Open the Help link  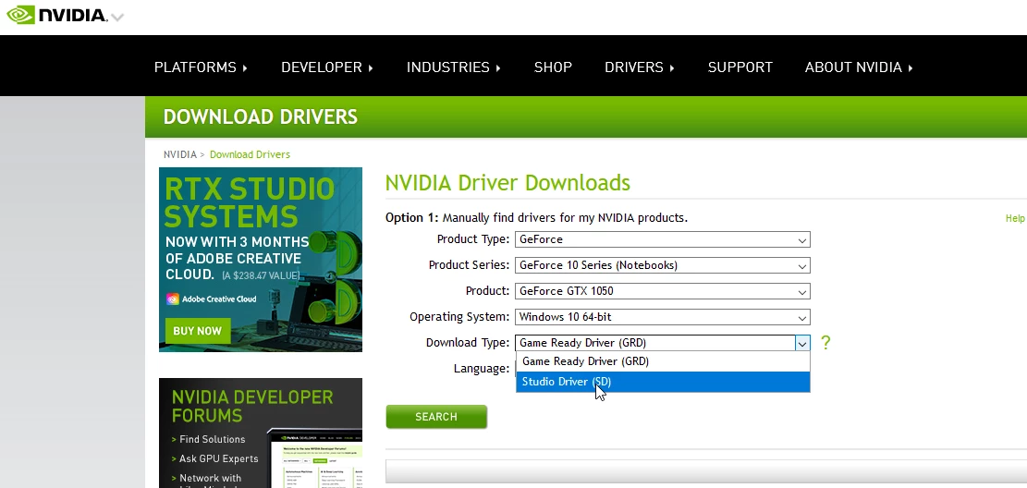pyautogui.click(x=1015, y=218)
